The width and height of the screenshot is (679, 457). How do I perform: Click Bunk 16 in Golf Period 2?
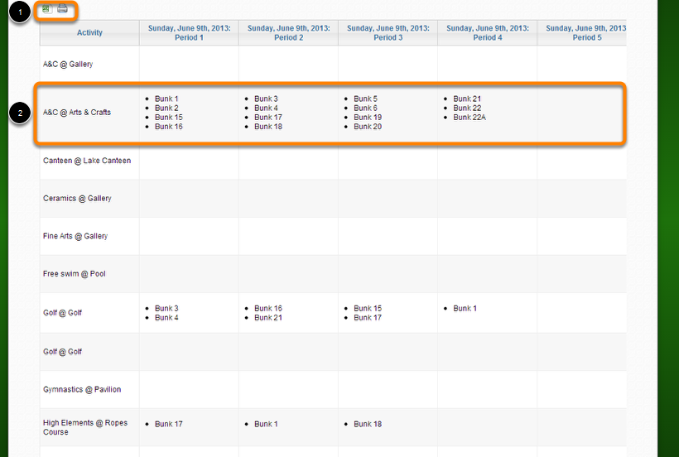[x=268, y=308]
